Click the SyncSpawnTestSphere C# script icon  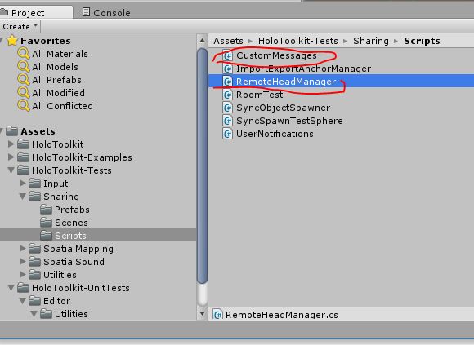pyautogui.click(x=228, y=121)
